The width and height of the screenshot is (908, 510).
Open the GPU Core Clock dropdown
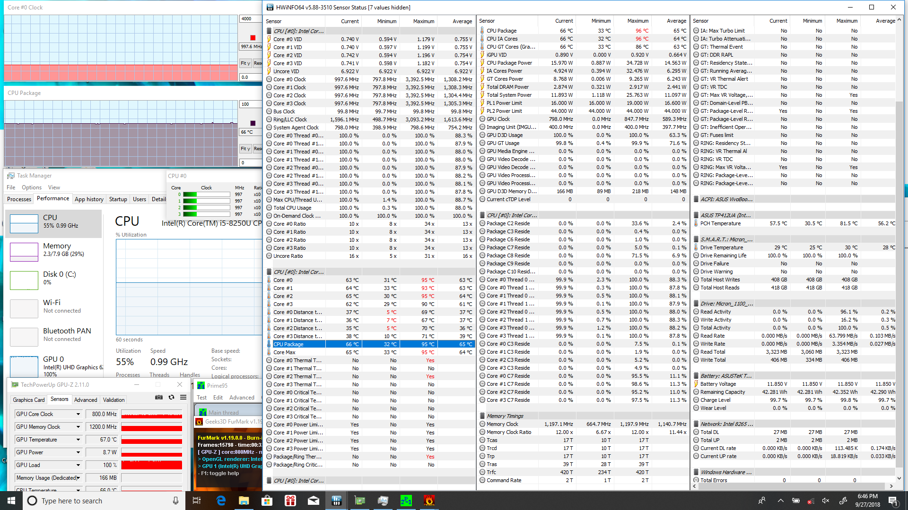(x=78, y=414)
